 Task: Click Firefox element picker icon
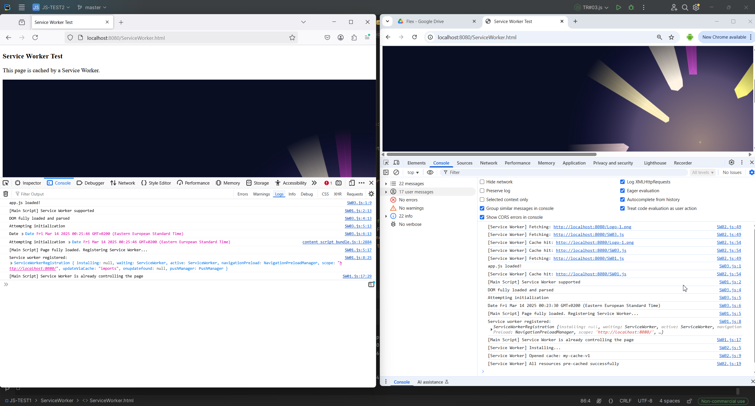pos(6,183)
